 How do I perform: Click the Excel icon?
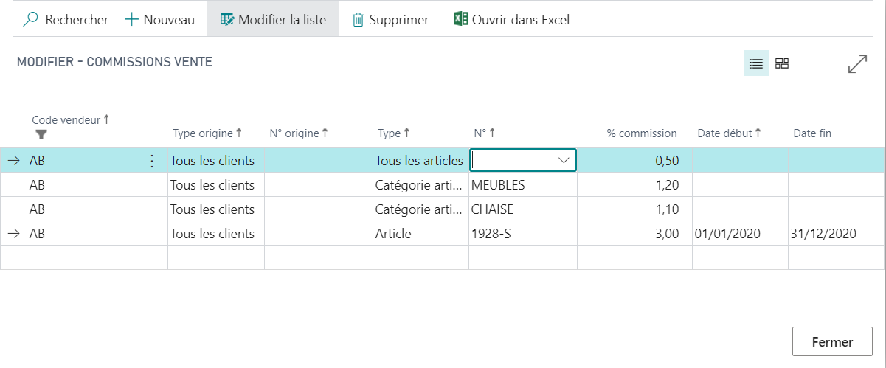tap(461, 19)
